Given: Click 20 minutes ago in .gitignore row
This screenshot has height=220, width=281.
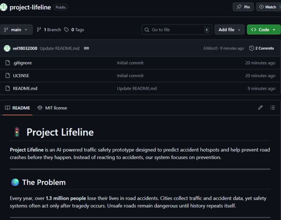Looking at the screenshot, I should point(260,63).
